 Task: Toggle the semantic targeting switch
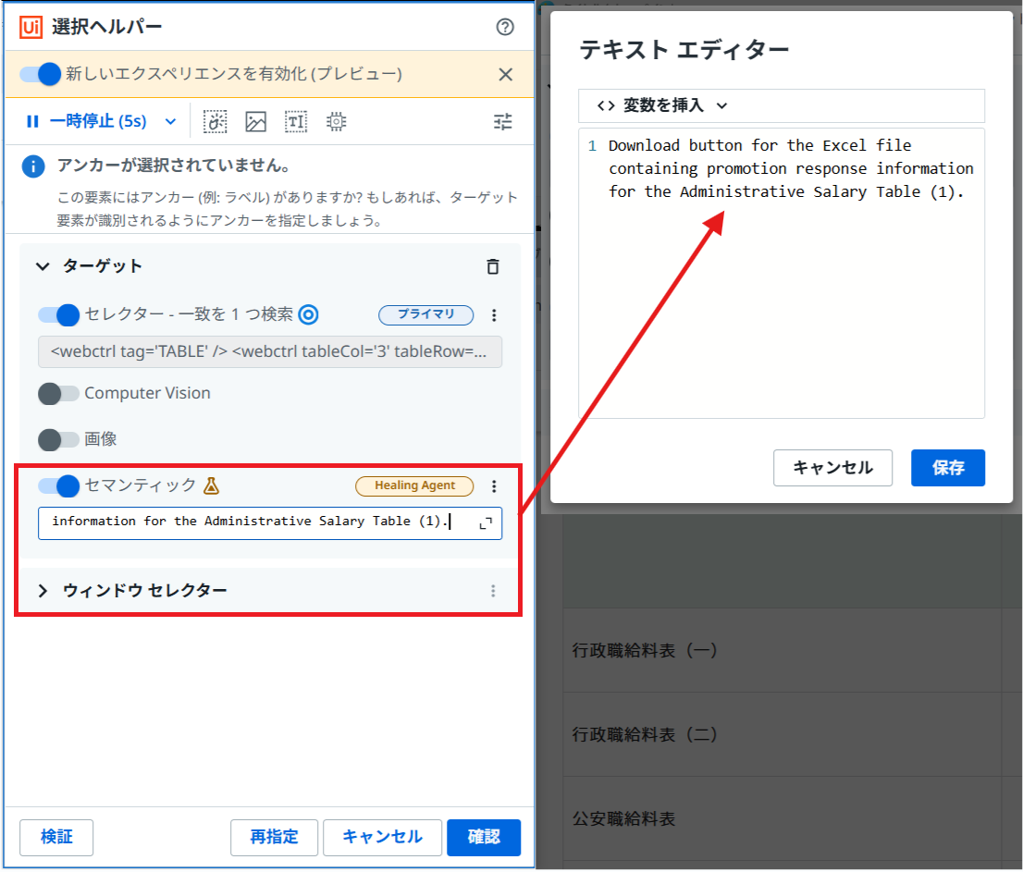[x=58, y=485]
